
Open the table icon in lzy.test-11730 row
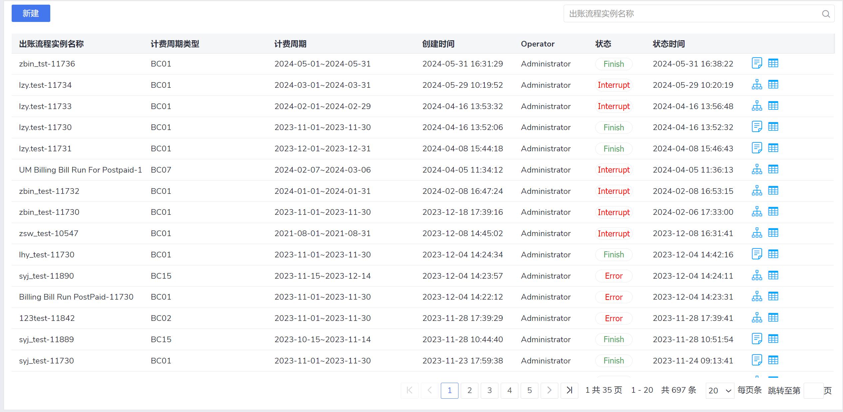773,127
